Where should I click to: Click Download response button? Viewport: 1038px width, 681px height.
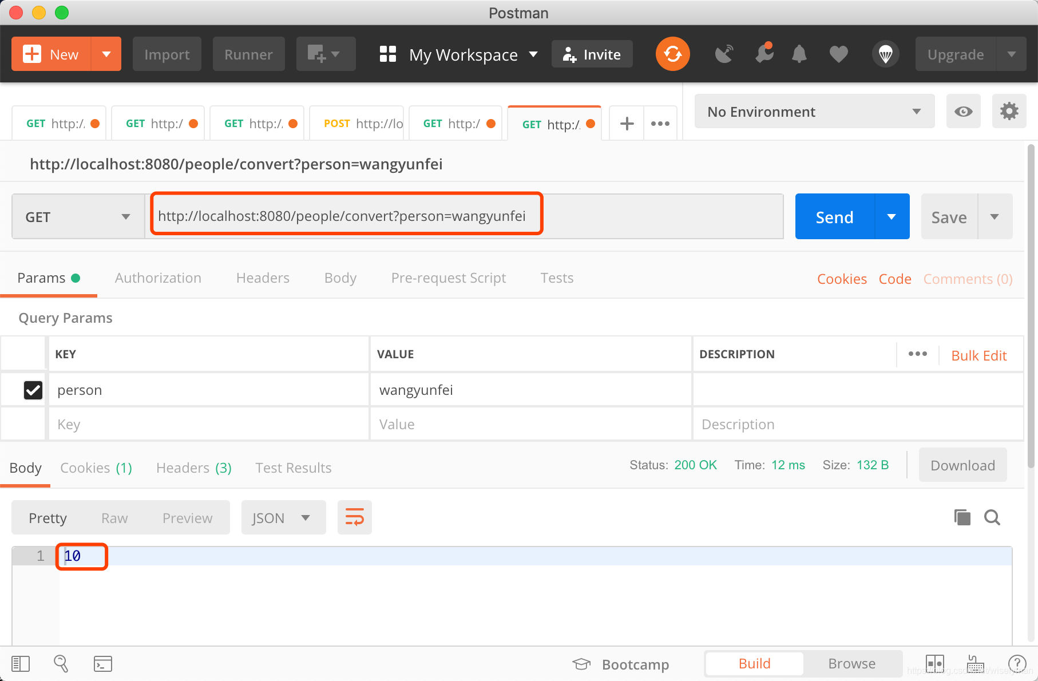pos(962,465)
